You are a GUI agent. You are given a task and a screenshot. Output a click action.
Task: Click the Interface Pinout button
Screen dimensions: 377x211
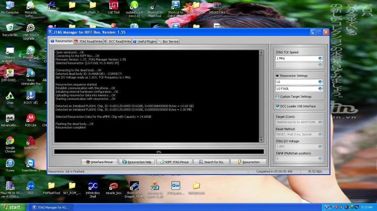pyautogui.click(x=99, y=162)
